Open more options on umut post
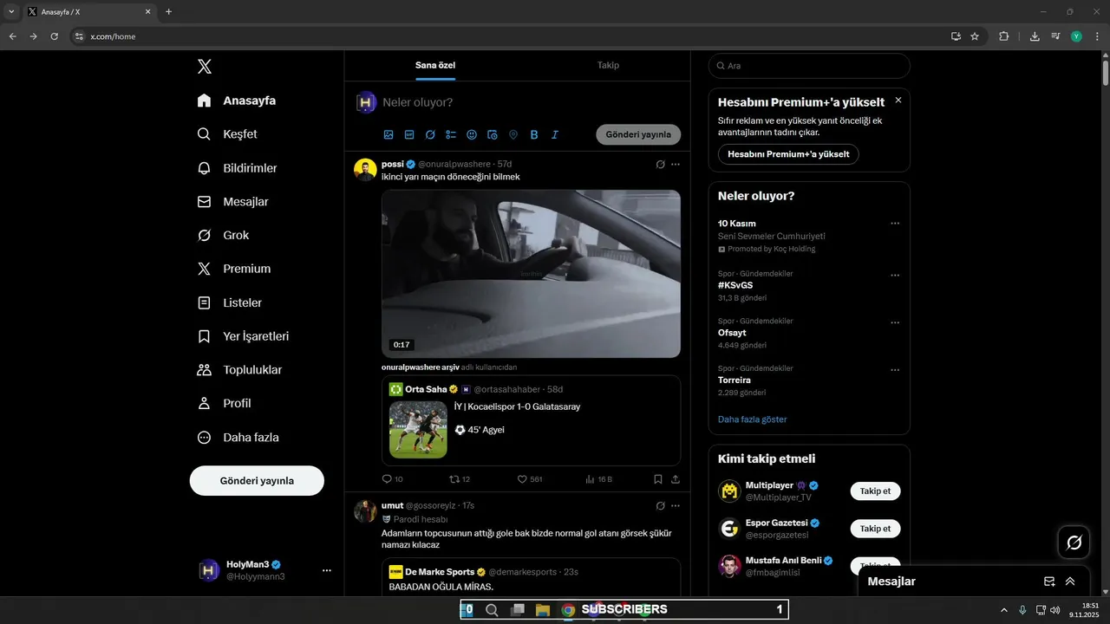 (x=676, y=505)
